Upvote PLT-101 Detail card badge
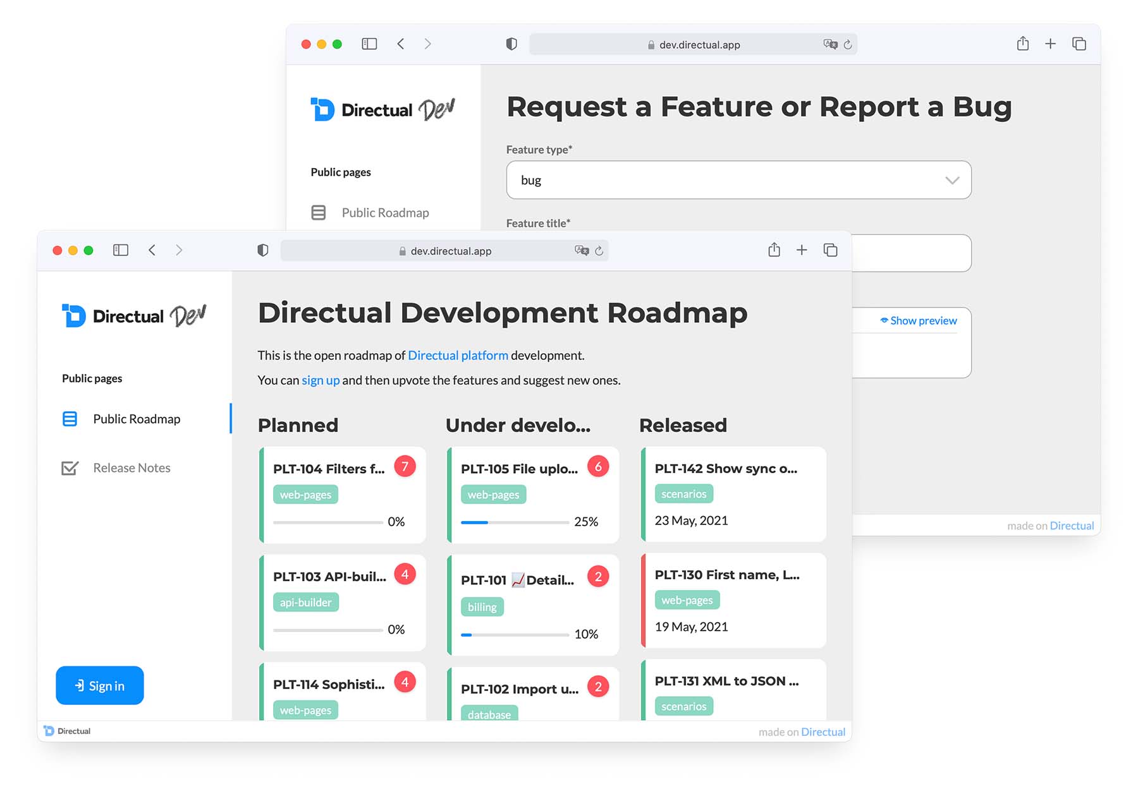Viewport: 1138px width, 794px height. [598, 577]
